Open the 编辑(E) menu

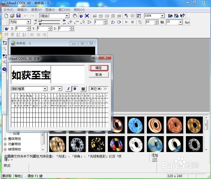click(x=22, y=10)
